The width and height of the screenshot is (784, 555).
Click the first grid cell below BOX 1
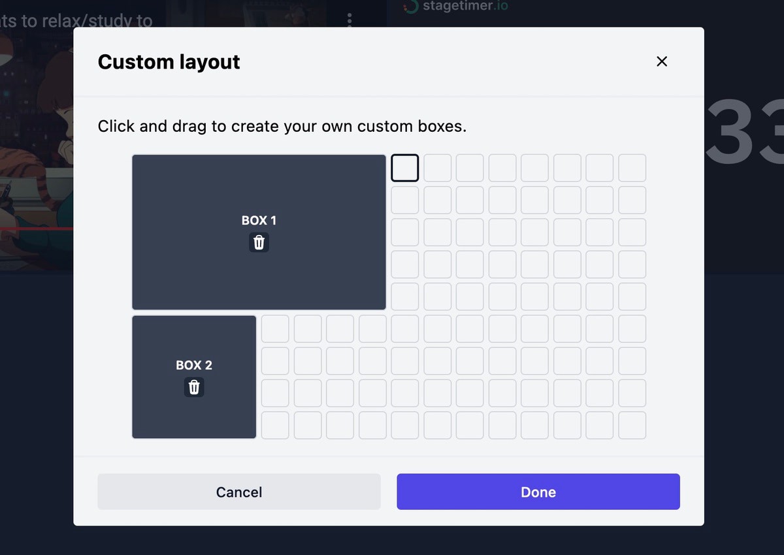pyautogui.click(x=274, y=328)
